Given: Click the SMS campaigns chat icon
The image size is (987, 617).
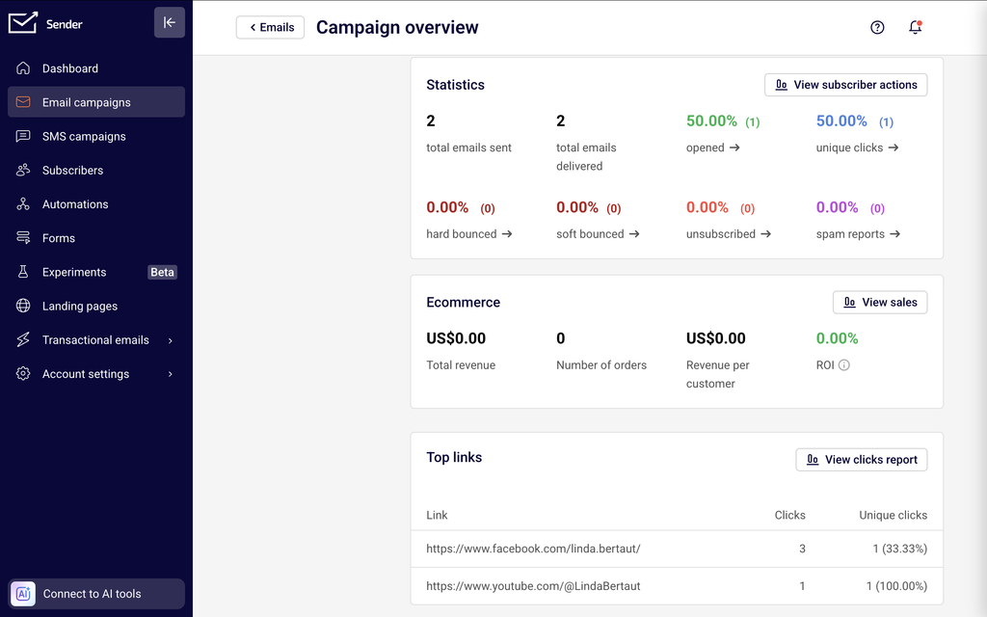Looking at the screenshot, I should [x=23, y=136].
